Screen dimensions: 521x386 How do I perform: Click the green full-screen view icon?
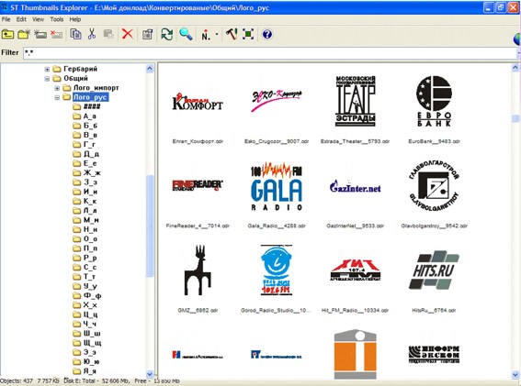click(x=248, y=34)
